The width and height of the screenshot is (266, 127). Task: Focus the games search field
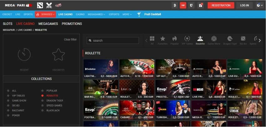[x=113, y=41]
